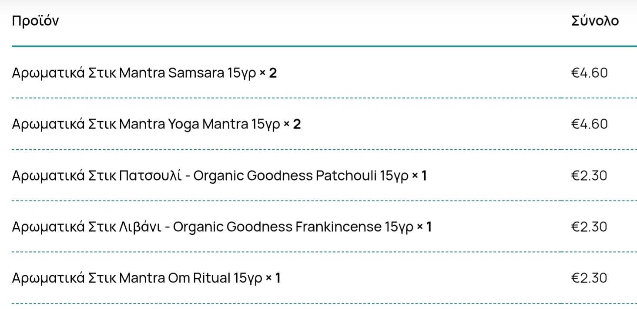Select the €4.60 total for Yoga Mantra
This screenshot has width=637, height=309.
tap(589, 125)
